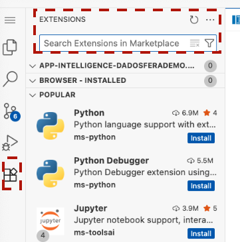The image size is (240, 242).
Task: Install the Jupyter extension
Action: (x=201, y=233)
